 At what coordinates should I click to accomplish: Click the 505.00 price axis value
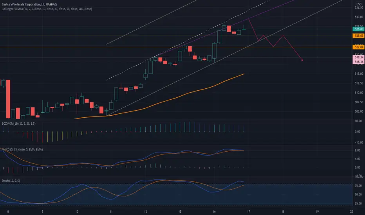pos(359,111)
